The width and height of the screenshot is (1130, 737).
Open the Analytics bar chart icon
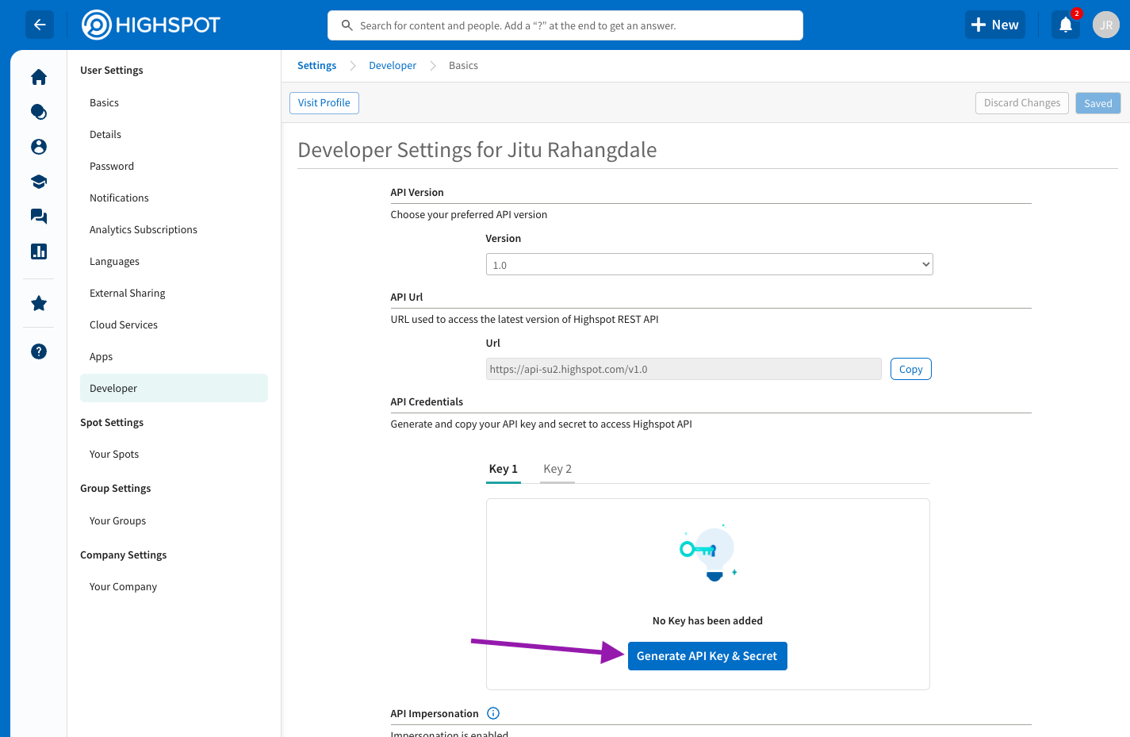click(39, 251)
